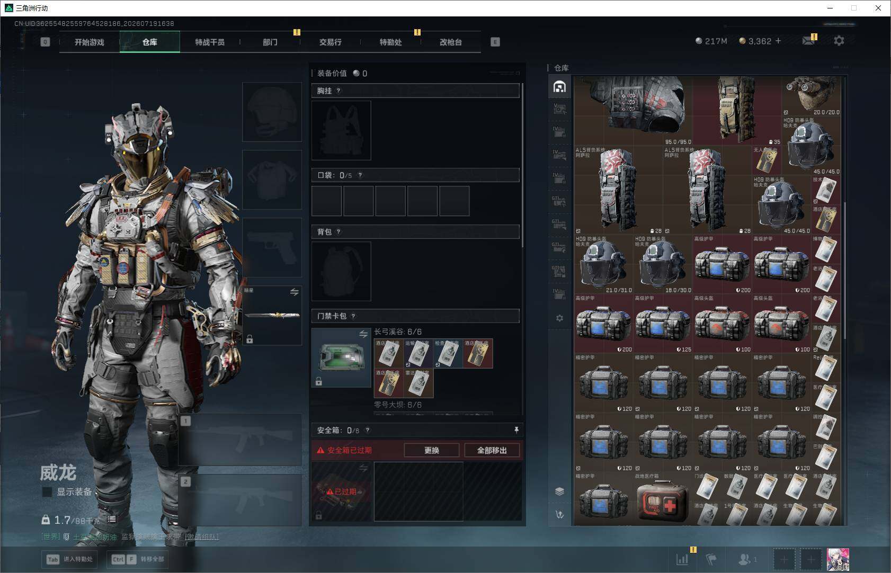Click the empty 胸挂 chest rig slot
The image size is (891, 573).
coord(341,130)
